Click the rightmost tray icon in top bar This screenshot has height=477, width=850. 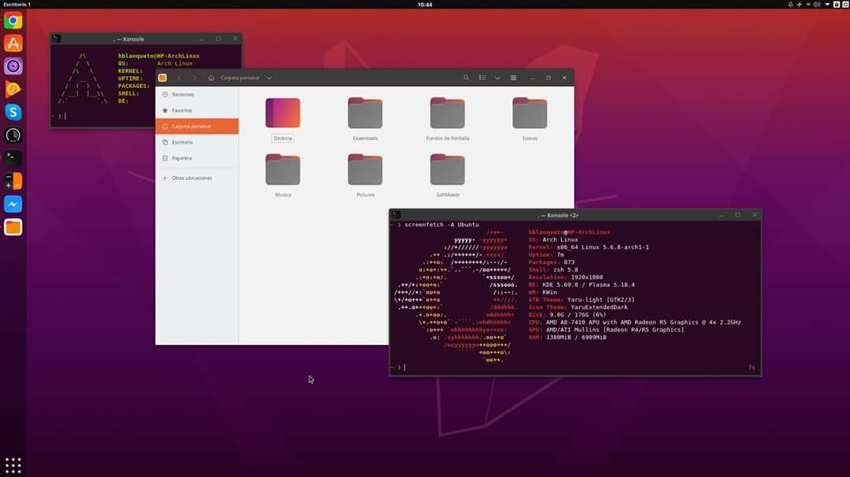[845, 5]
